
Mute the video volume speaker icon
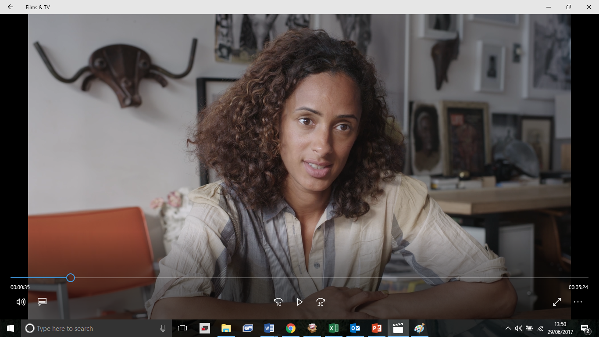21,302
